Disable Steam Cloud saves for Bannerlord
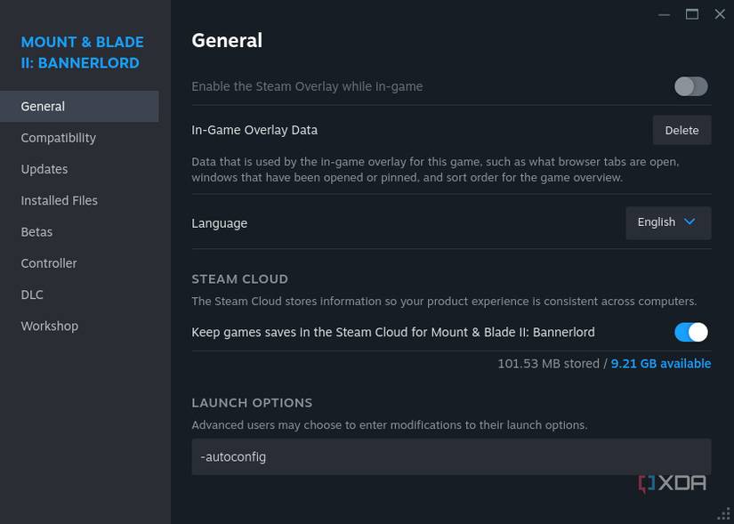This screenshot has height=524, width=734. [x=690, y=332]
